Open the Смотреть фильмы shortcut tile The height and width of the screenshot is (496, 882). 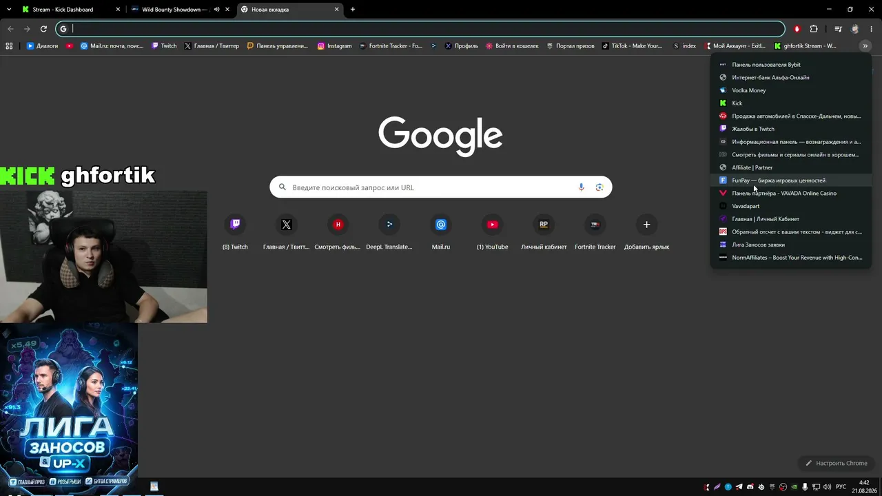click(x=338, y=231)
